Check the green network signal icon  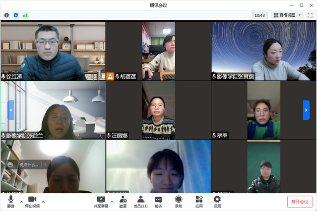25,15
